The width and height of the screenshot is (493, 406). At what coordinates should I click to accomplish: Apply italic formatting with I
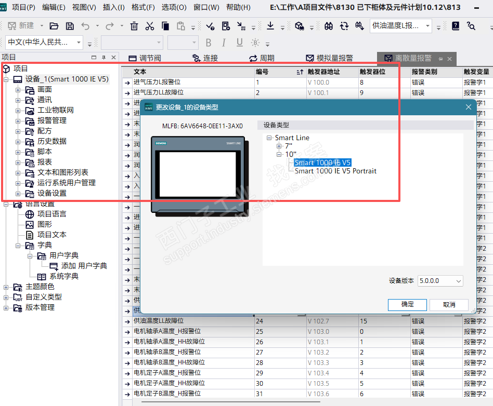coord(224,43)
